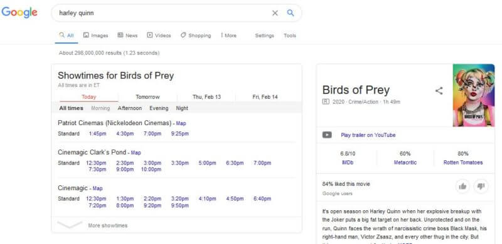Switch to the Shopping tab

(196, 36)
